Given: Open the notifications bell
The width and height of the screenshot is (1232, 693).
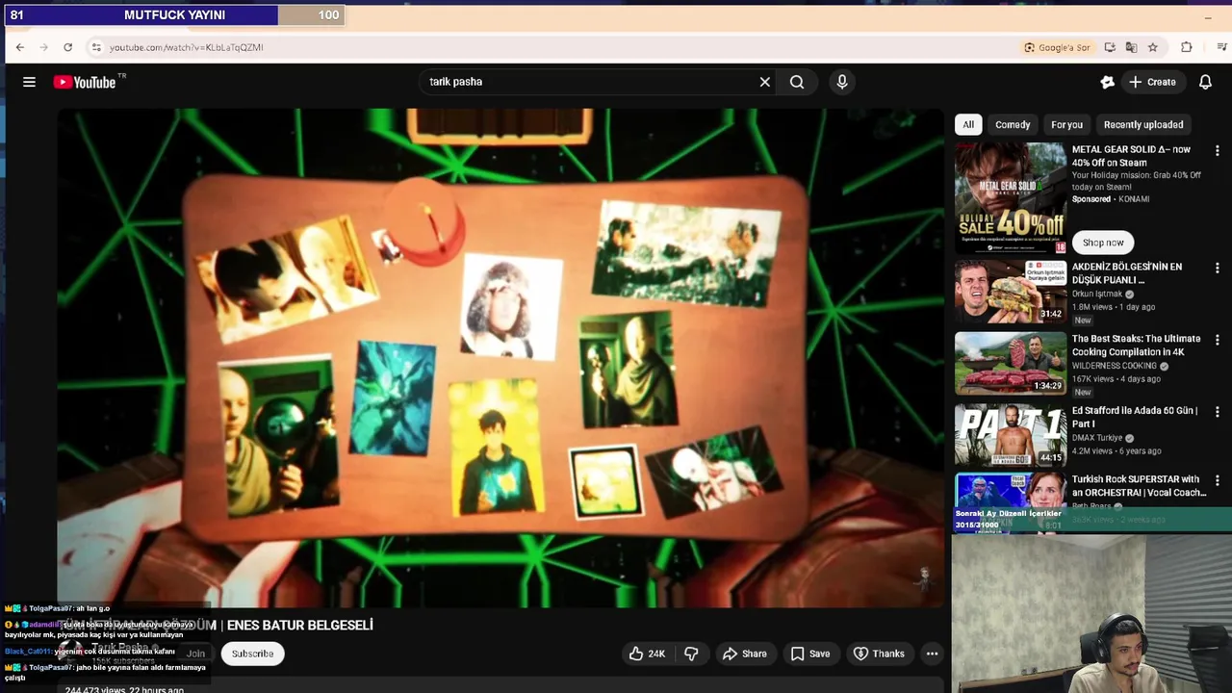Looking at the screenshot, I should pyautogui.click(x=1205, y=82).
